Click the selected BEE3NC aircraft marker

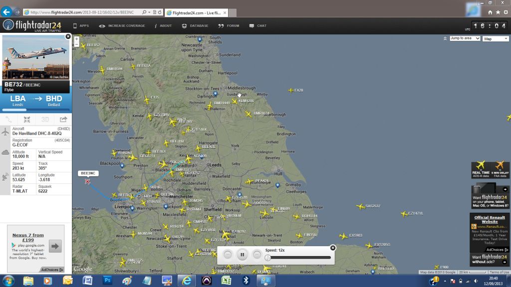(87, 181)
